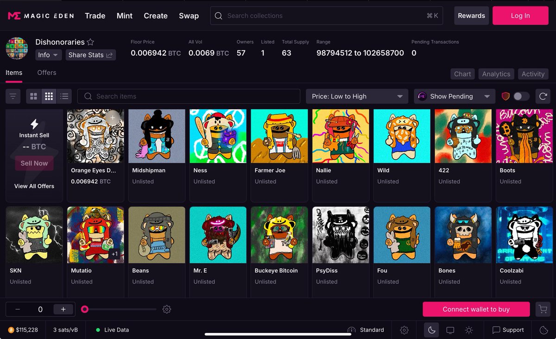Open the shopping cart

point(543,309)
